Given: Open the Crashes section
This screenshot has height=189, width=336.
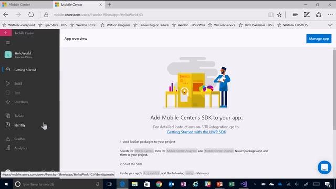Looking at the screenshot, I should (x=20, y=139).
